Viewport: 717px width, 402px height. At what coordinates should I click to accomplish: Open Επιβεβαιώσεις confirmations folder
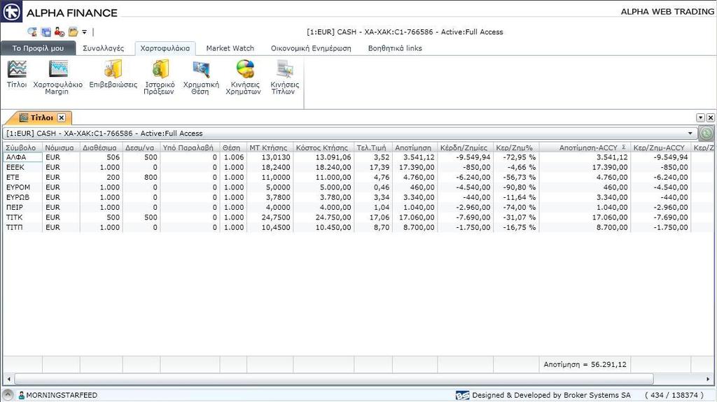tap(113, 75)
